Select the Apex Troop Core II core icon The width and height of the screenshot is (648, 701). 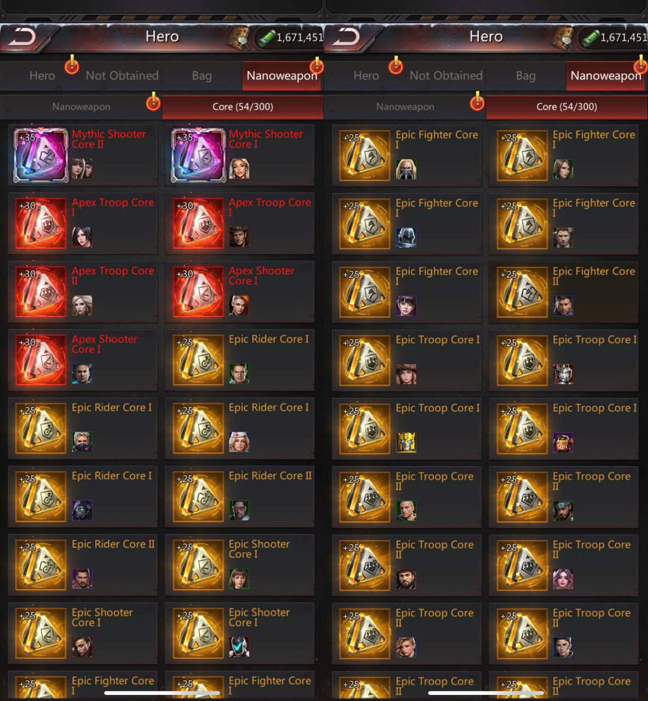click(40, 291)
